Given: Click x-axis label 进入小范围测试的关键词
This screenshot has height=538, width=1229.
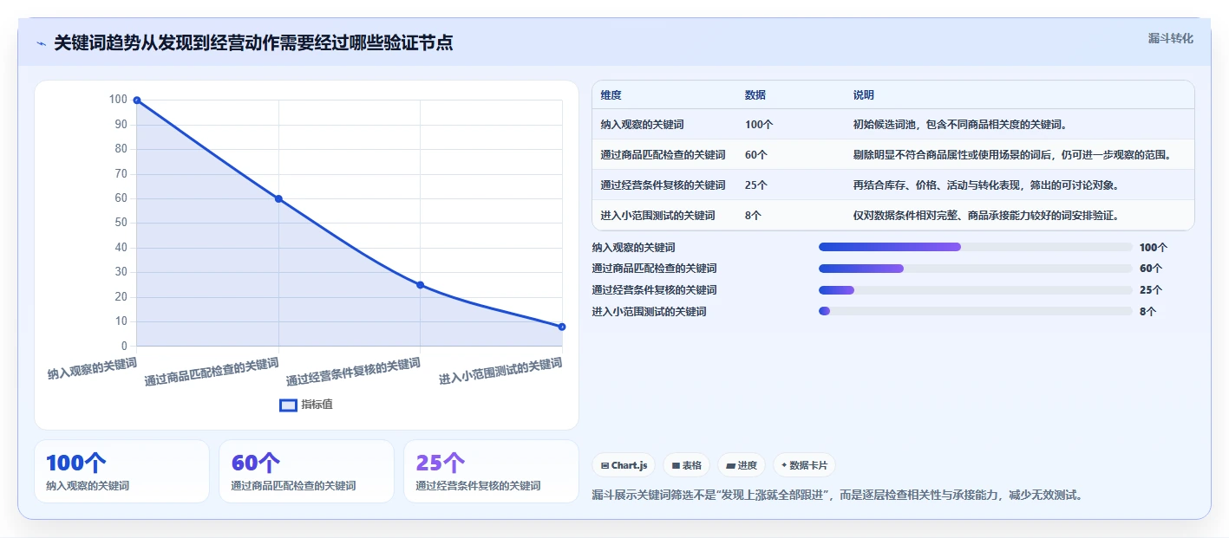Looking at the screenshot, I should [x=500, y=372].
